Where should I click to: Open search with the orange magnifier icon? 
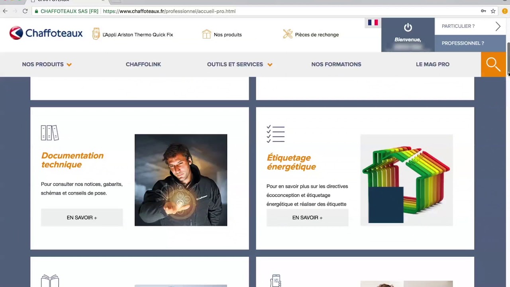click(x=493, y=64)
